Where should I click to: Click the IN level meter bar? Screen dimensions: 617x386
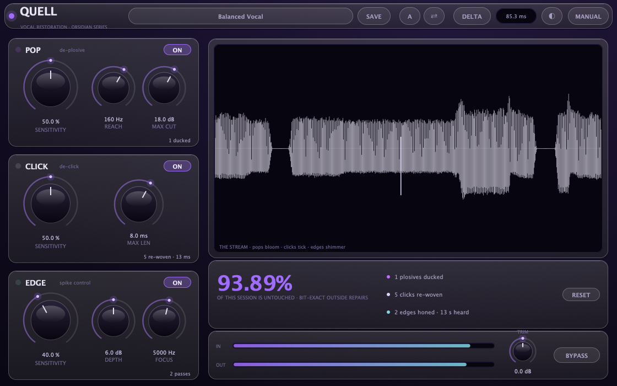[364, 346]
